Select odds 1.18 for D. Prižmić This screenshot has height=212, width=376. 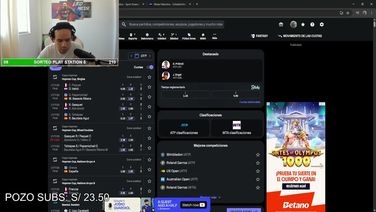(185, 94)
